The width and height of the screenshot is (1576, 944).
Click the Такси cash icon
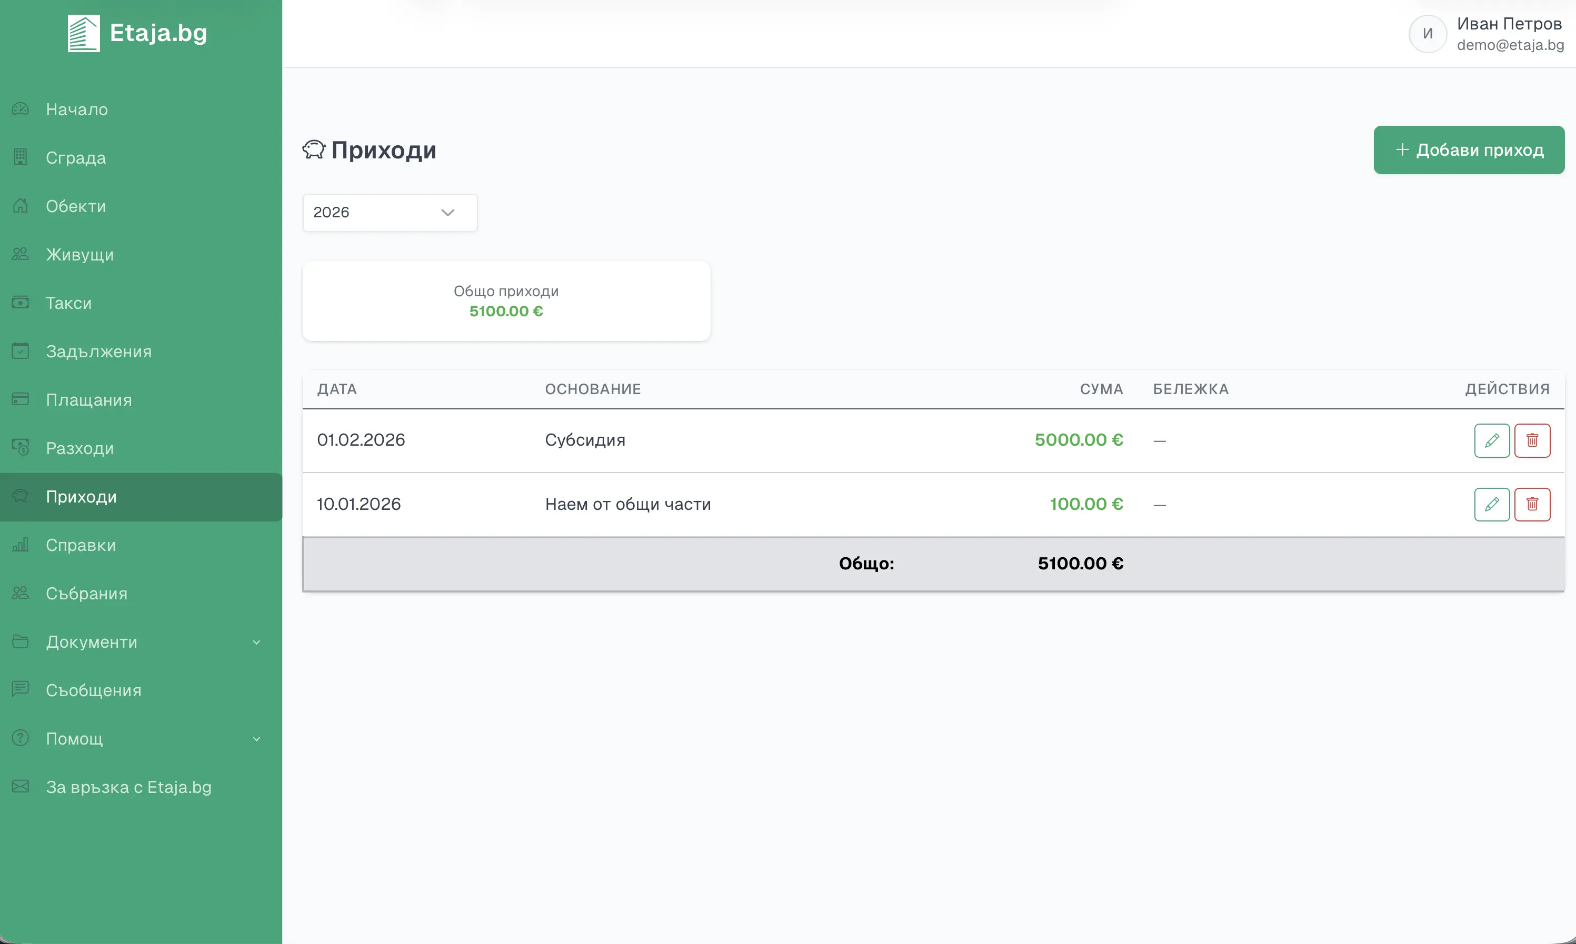coord(21,303)
